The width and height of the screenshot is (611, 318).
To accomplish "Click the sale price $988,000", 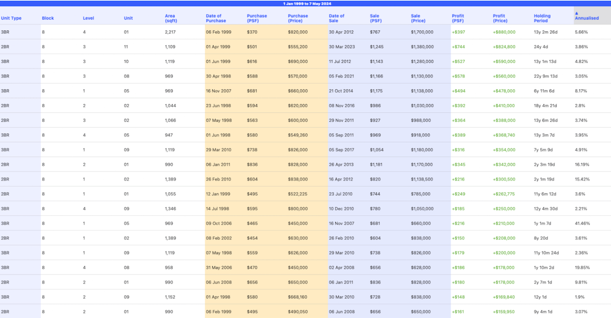I will [x=421, y=120].
